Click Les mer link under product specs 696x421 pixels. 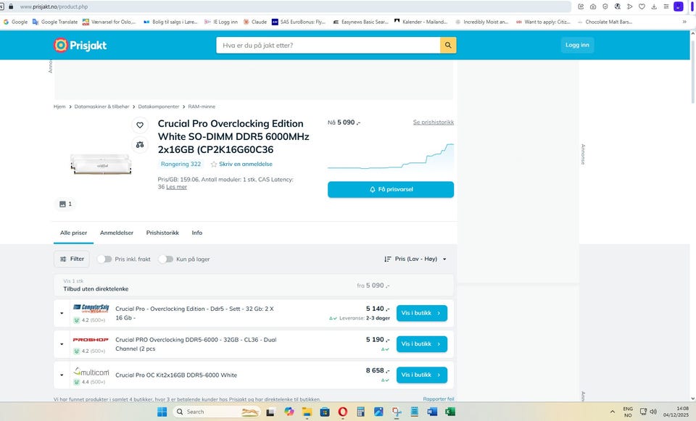coord(177,187)
